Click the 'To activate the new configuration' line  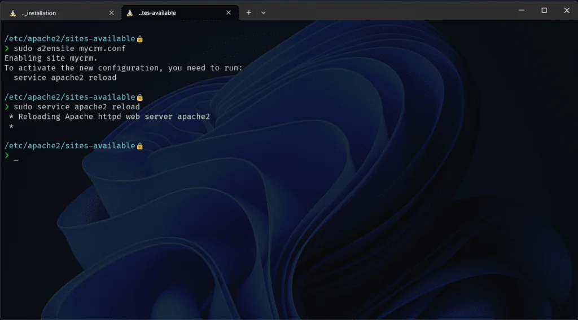click(124, 68)
